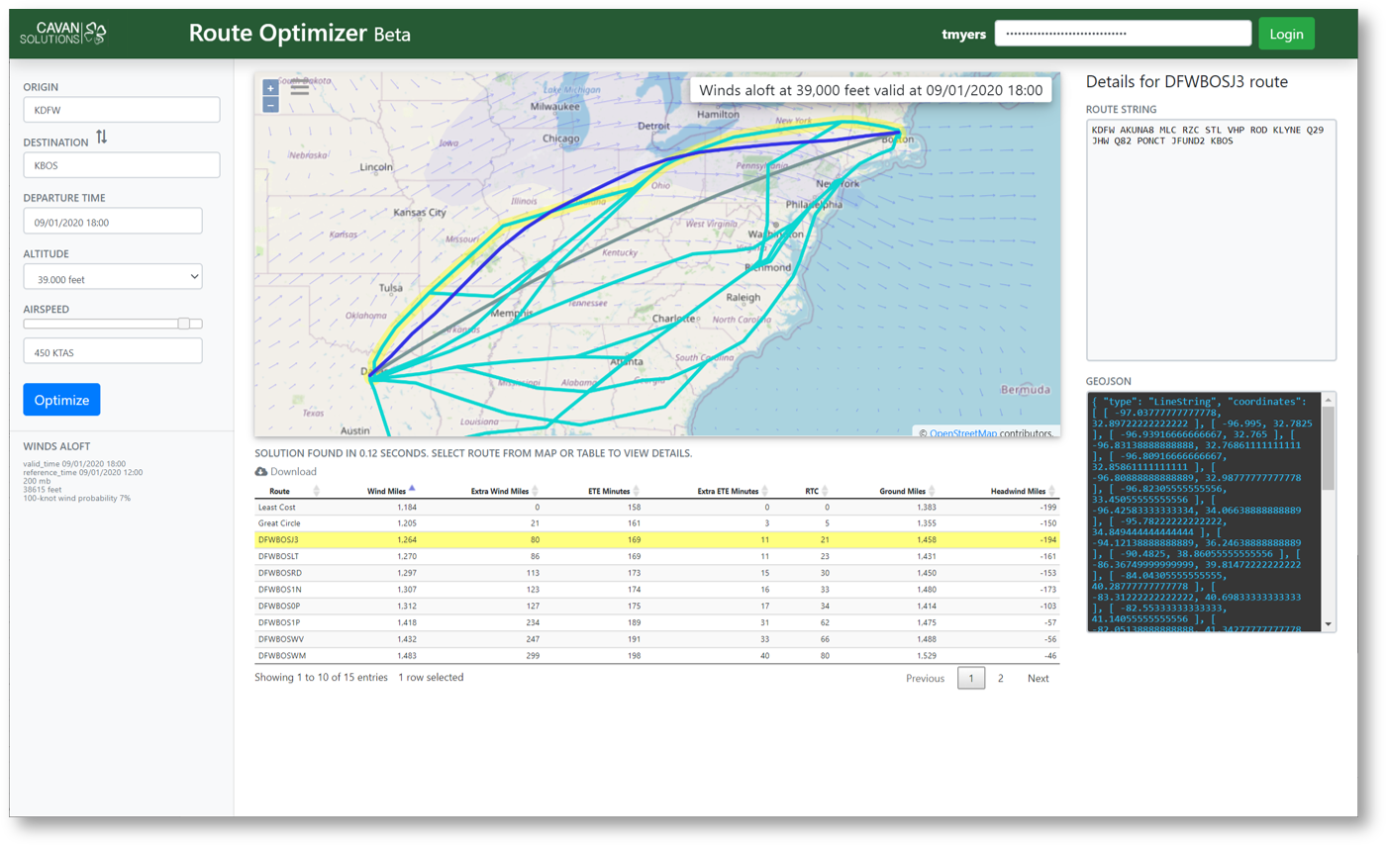The image size is (1387, 846).
Task: Go to Next page of routes
Action: pos(1038,678)
